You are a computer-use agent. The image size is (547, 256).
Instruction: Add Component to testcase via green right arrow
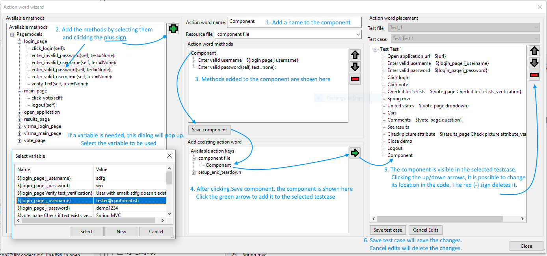pos(355,153)
